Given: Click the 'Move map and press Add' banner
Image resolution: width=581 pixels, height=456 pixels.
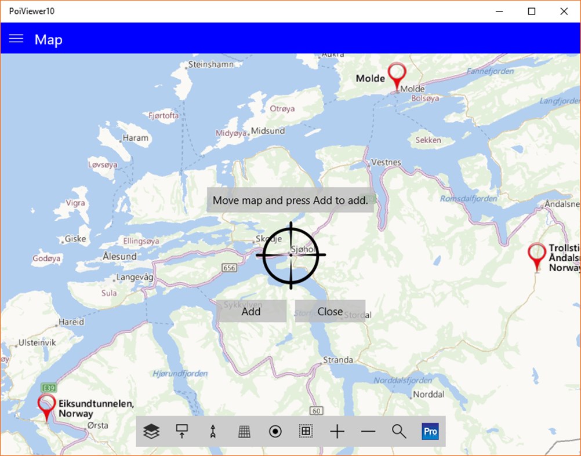Looking at the screenshot, I should point(290,200).
